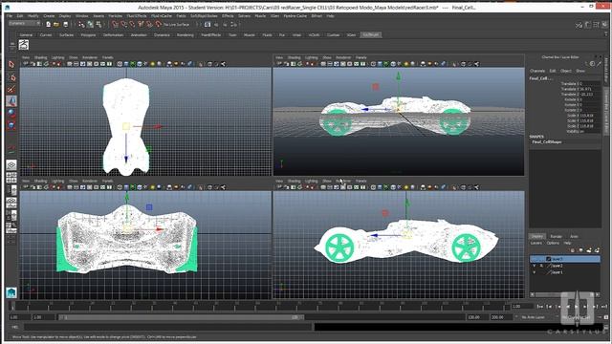Click the Translate Y value field
612x344 pixels.
(x=589, y=89)
